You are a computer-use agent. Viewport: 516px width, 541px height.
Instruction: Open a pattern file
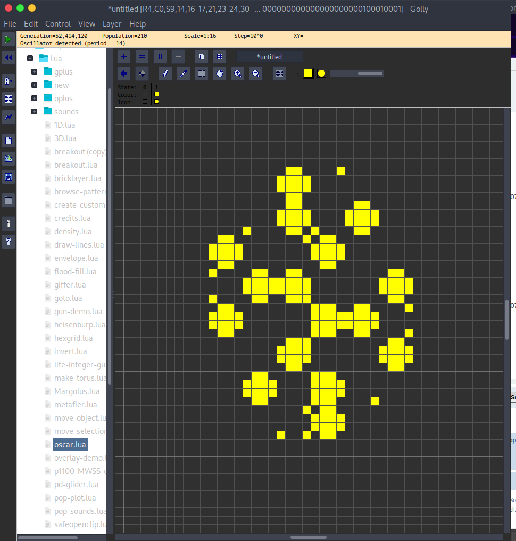pos(9,159)
